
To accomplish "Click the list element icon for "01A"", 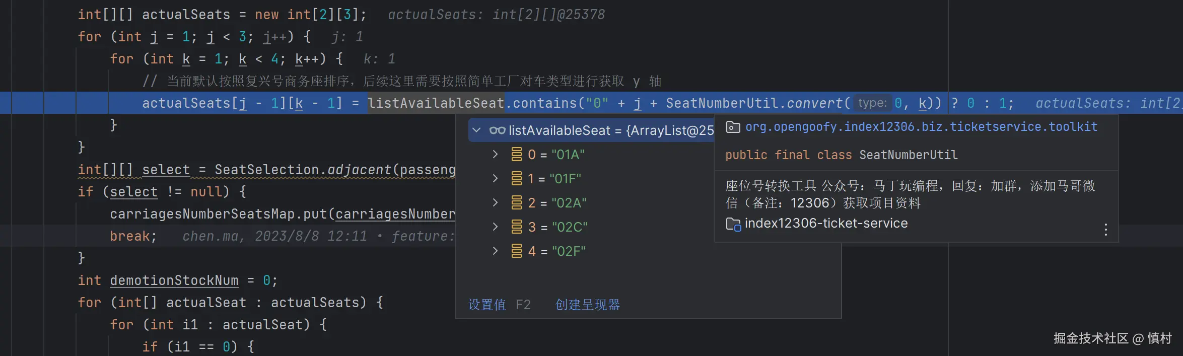I will pos(516,155).
